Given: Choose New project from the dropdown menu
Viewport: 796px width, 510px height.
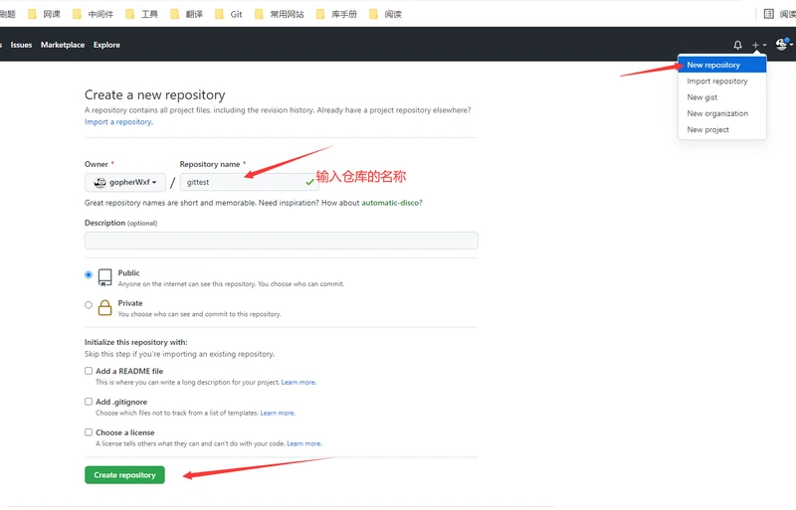Looking at the screenshot, I should coord(722,130).
